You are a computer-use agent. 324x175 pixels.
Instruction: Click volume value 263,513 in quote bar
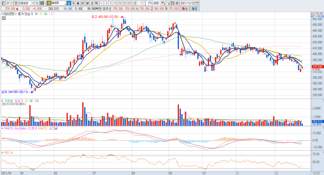(53, 9)
